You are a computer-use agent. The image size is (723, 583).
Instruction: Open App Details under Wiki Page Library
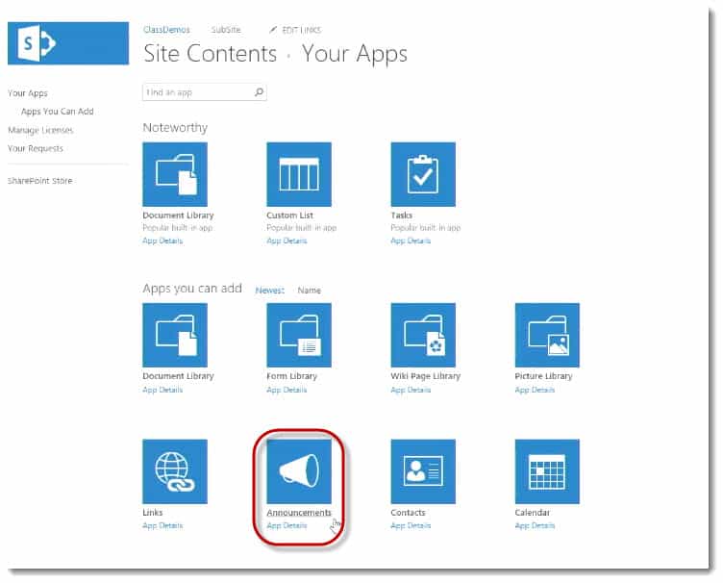point(411,390)
